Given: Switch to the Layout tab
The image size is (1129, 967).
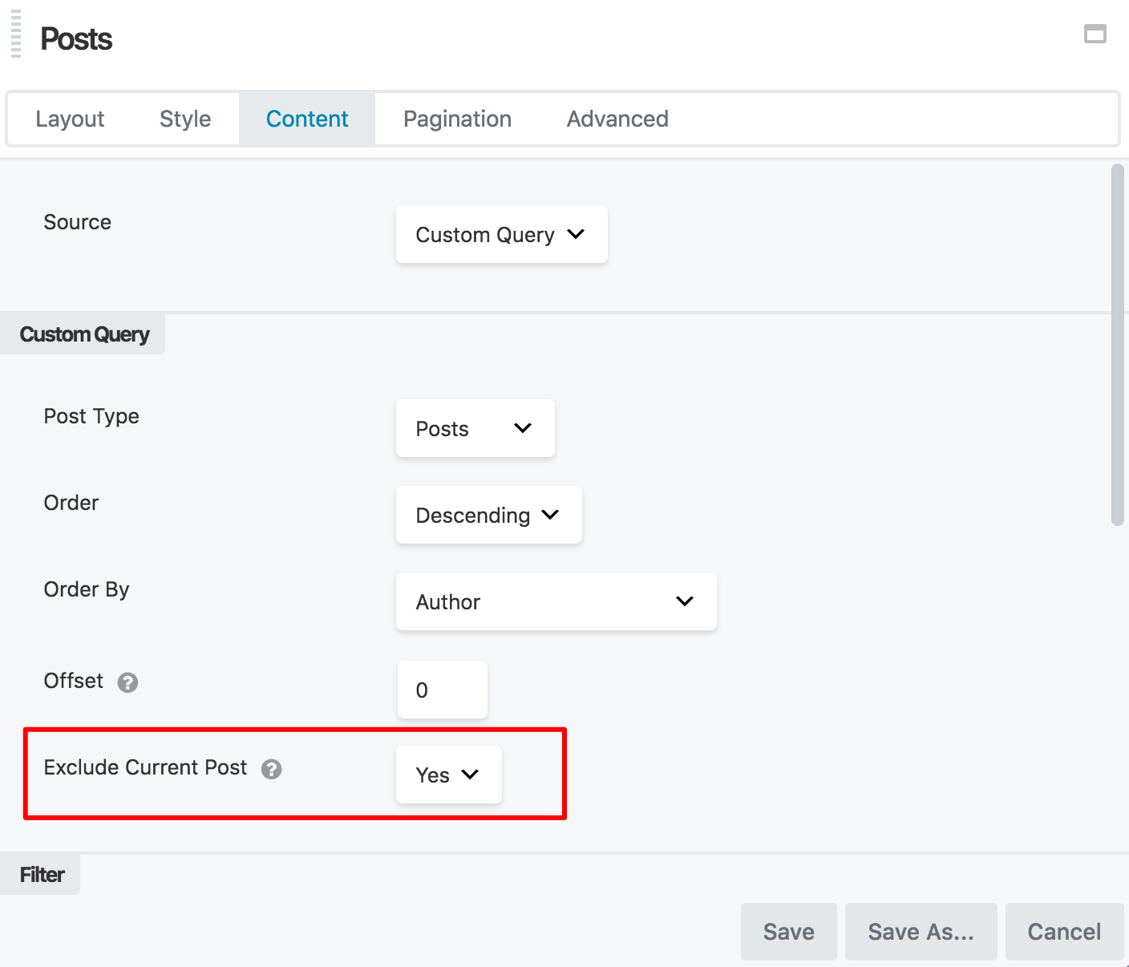Looking at the screenshot, I should [70, 119].
